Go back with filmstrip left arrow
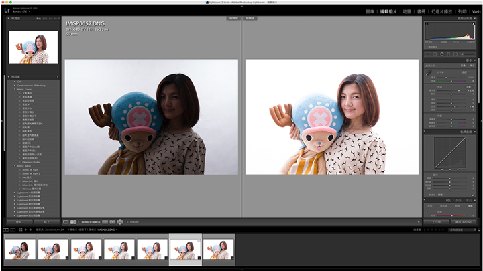Viewport: 483px width, 271px height. coord(26,230)
